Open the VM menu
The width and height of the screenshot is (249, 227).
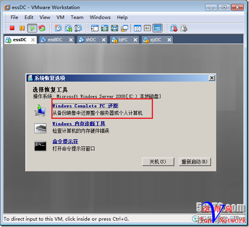60,17
